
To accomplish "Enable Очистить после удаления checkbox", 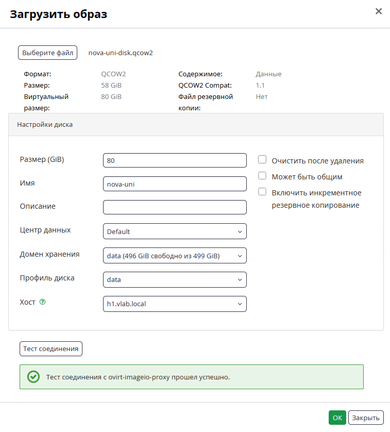I will tap(262, 159).
